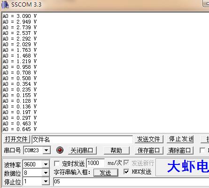Toggle the 发送新行 checkbox
The image size is (209, 188).
pos(126,163)
